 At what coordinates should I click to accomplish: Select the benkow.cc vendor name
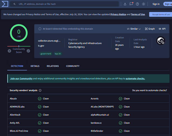(x=96, y=123)
